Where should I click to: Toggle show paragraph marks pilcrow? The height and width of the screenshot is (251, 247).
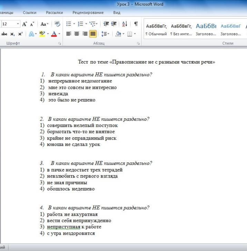coord(136,24)
